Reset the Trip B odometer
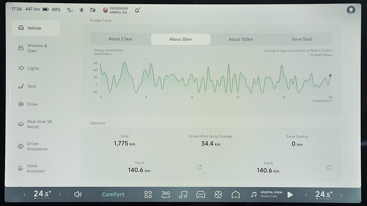Image resolution: width=367 pixels, height=206 pixels. pyautogui.click(x=329, y=167)
